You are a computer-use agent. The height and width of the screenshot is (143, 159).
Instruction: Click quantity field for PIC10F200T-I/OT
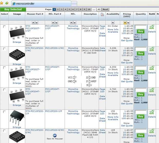pyautogui.click(x=141, y=27)
